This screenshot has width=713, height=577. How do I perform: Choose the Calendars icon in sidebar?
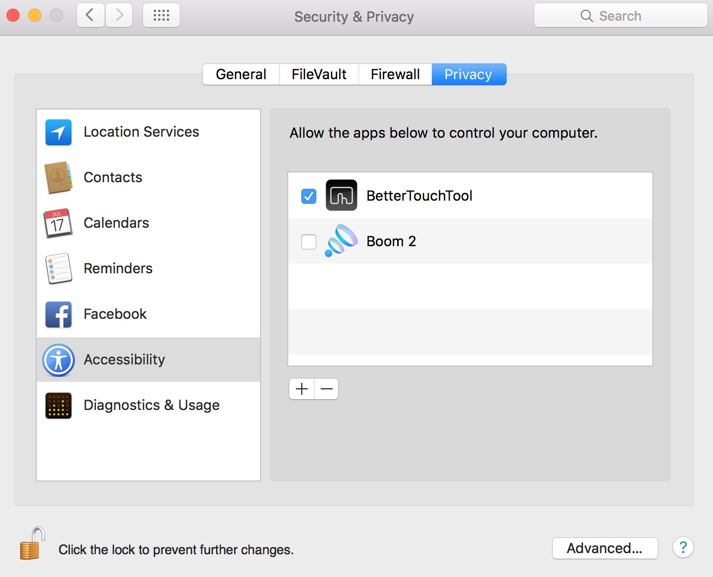click(58, 223)
